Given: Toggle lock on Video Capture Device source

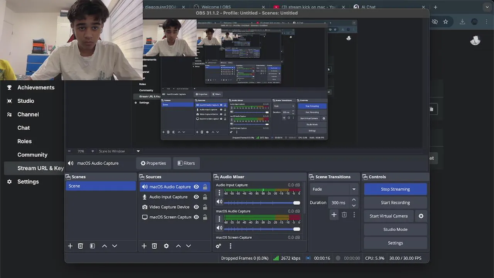Looking at the screenshot, I should click(205, 207).
